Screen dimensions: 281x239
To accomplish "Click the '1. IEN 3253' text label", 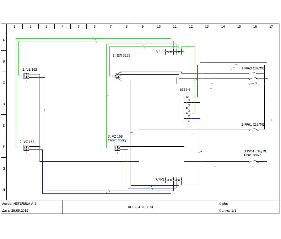I will tap(121, 55).
